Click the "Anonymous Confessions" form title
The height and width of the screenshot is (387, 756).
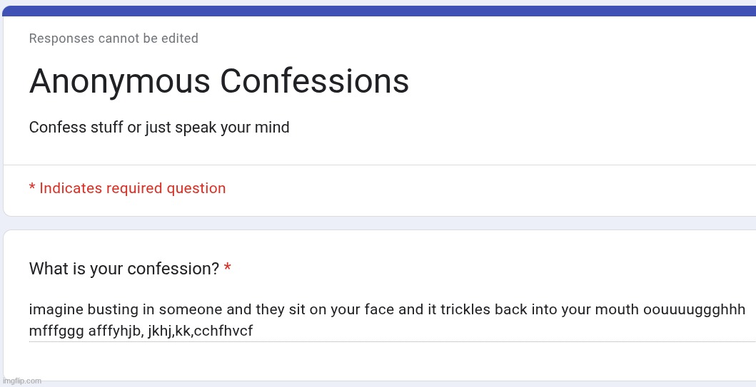218,81
